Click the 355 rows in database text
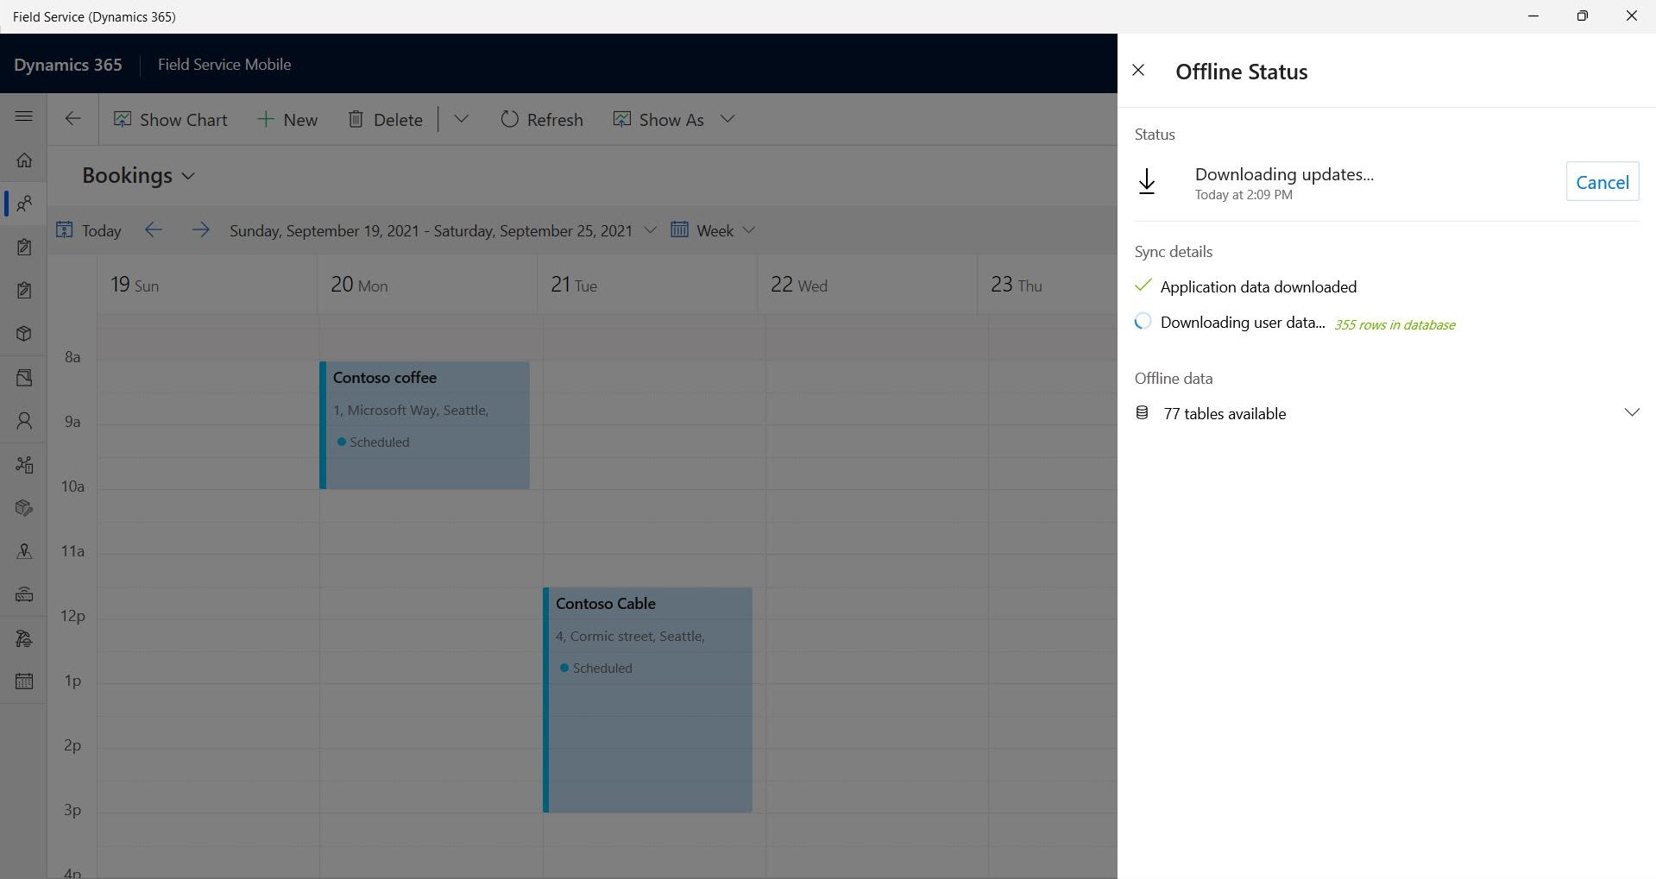The height and width of the screenshot is (879, 1656). point(1395,324)
